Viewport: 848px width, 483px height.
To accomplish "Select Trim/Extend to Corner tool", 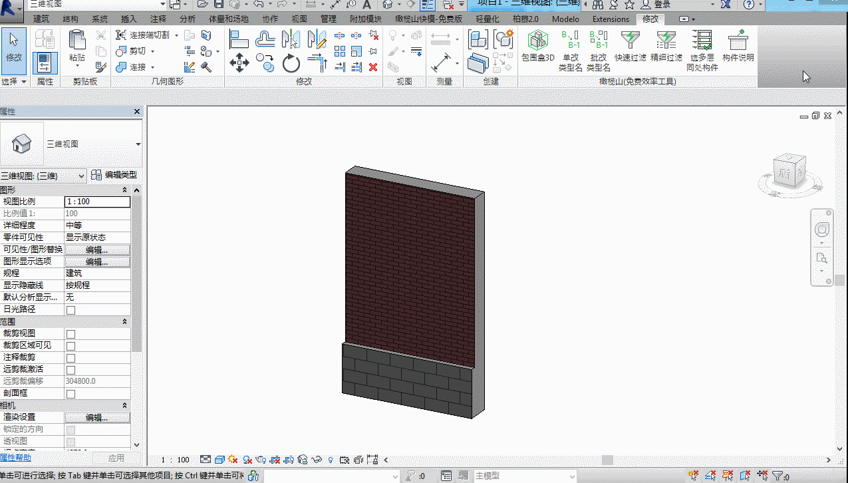I will (317, 64).
